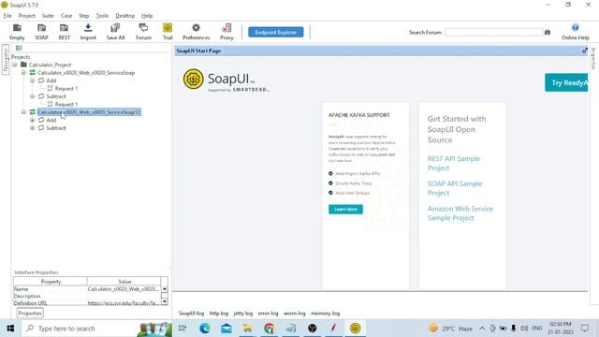Open Microsoft Edge in the taskbar
Screen dimensions: 599x337
pyautogui.click(x=204, y=328)
